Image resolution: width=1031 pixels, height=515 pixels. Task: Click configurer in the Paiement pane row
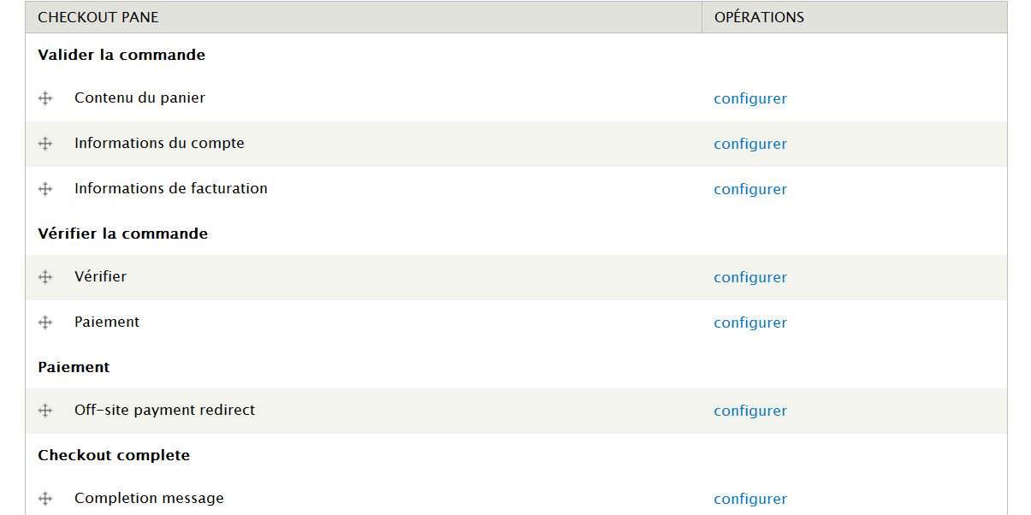pos(750,323)
